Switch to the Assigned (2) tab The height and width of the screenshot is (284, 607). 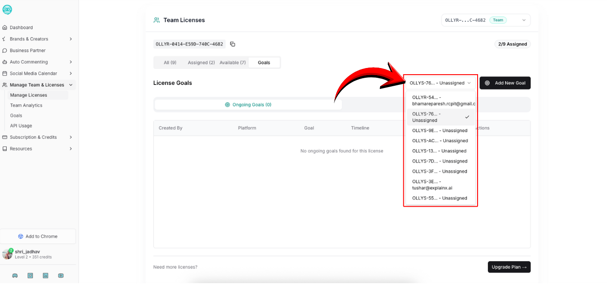[x=201, y=63]
